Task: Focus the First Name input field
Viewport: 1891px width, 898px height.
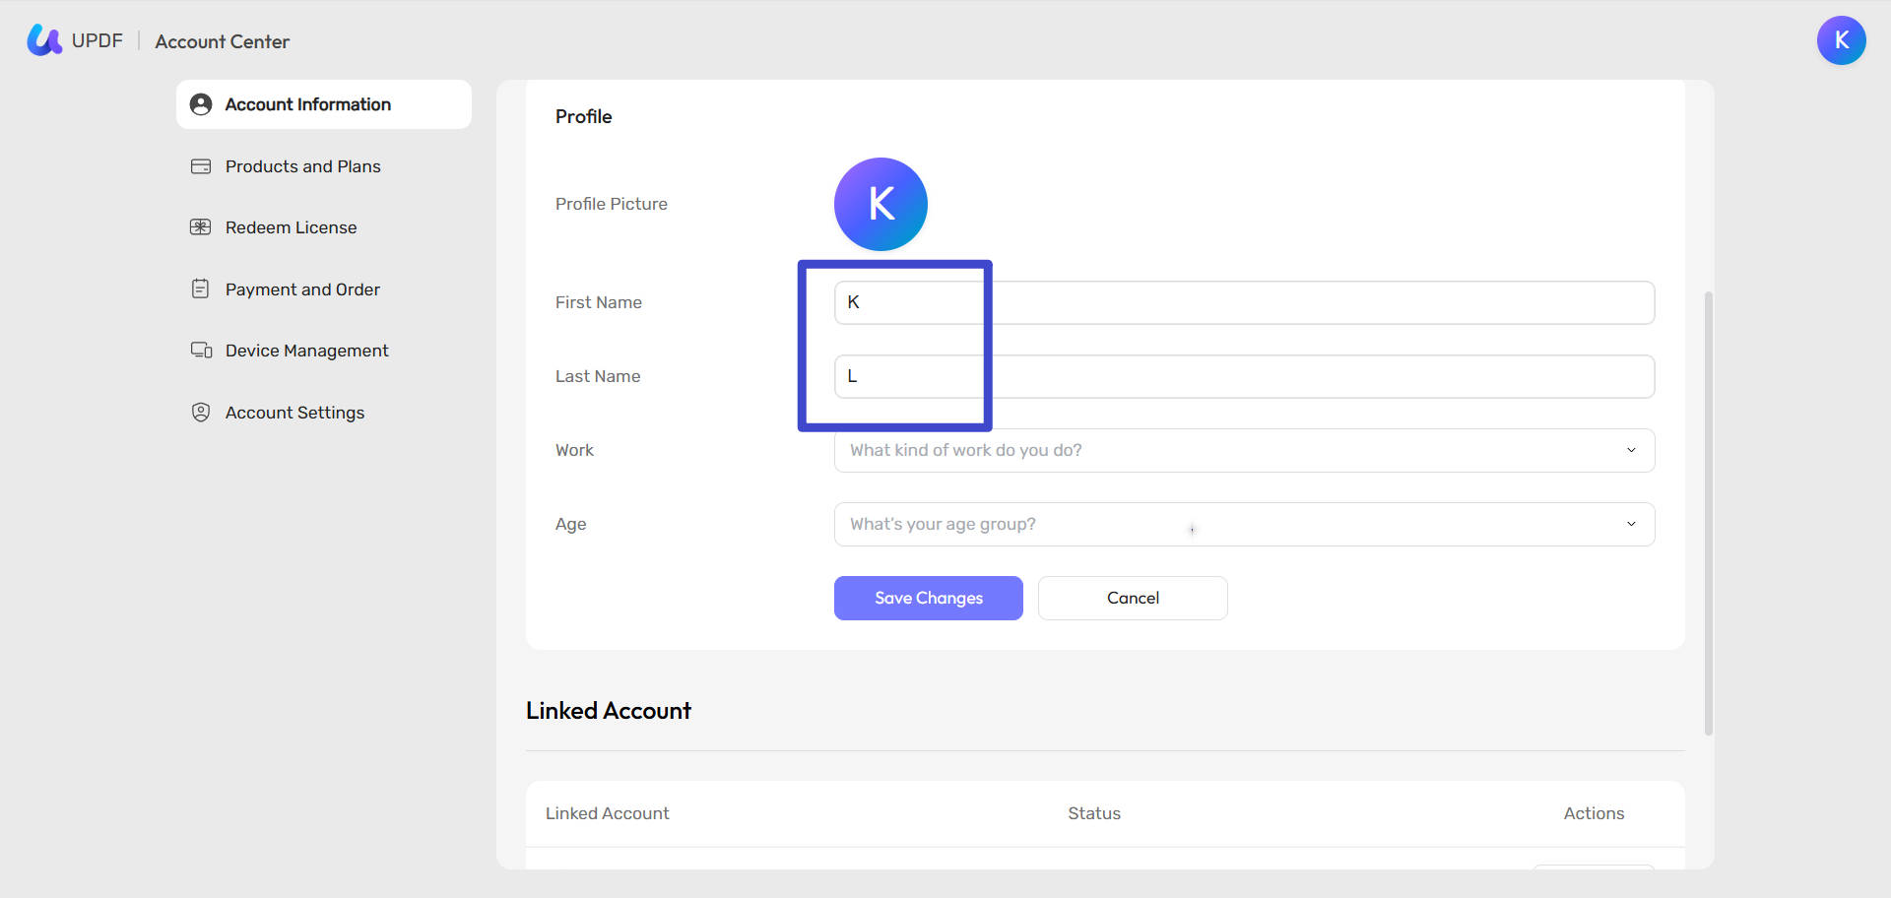Action: point(1244,302)
